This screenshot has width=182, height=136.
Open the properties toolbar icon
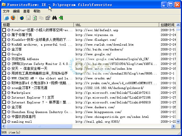[x=48, y=18]
